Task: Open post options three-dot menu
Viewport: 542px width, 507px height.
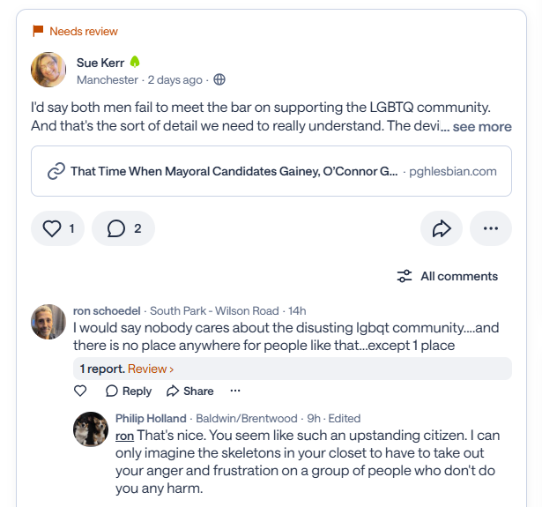Action: (x=491, y=228)
